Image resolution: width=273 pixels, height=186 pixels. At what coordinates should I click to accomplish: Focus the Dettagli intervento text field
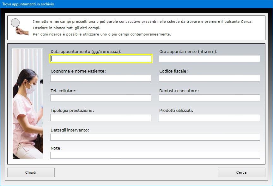pos(155,137)
